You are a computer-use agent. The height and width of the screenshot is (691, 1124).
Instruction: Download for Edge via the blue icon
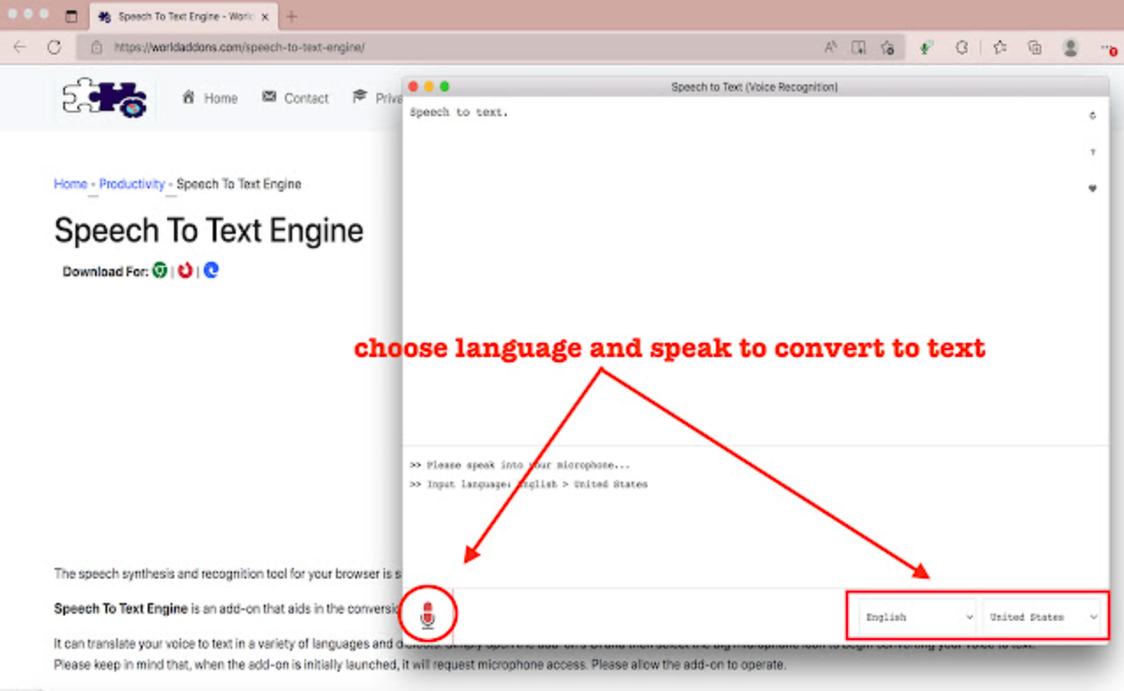pos(211,271)
